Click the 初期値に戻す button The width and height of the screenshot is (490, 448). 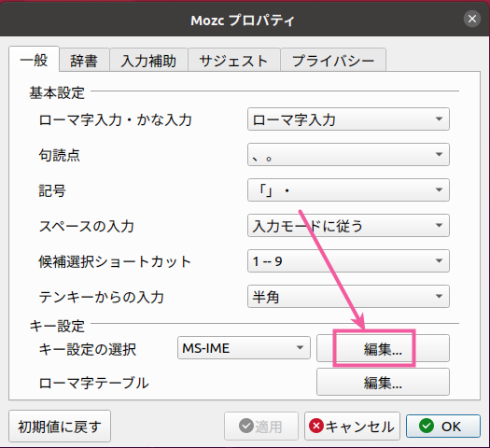click(x=60, y=427)
